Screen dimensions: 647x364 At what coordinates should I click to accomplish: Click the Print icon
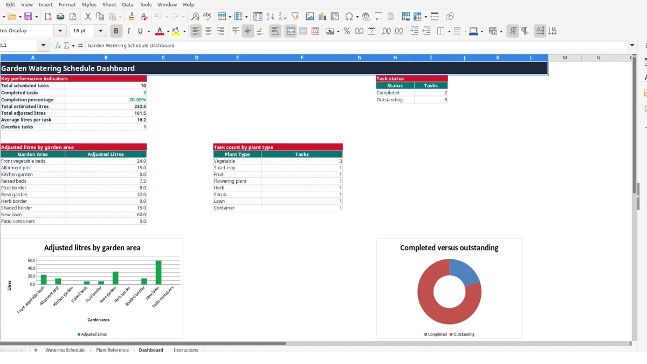point(60,17)
